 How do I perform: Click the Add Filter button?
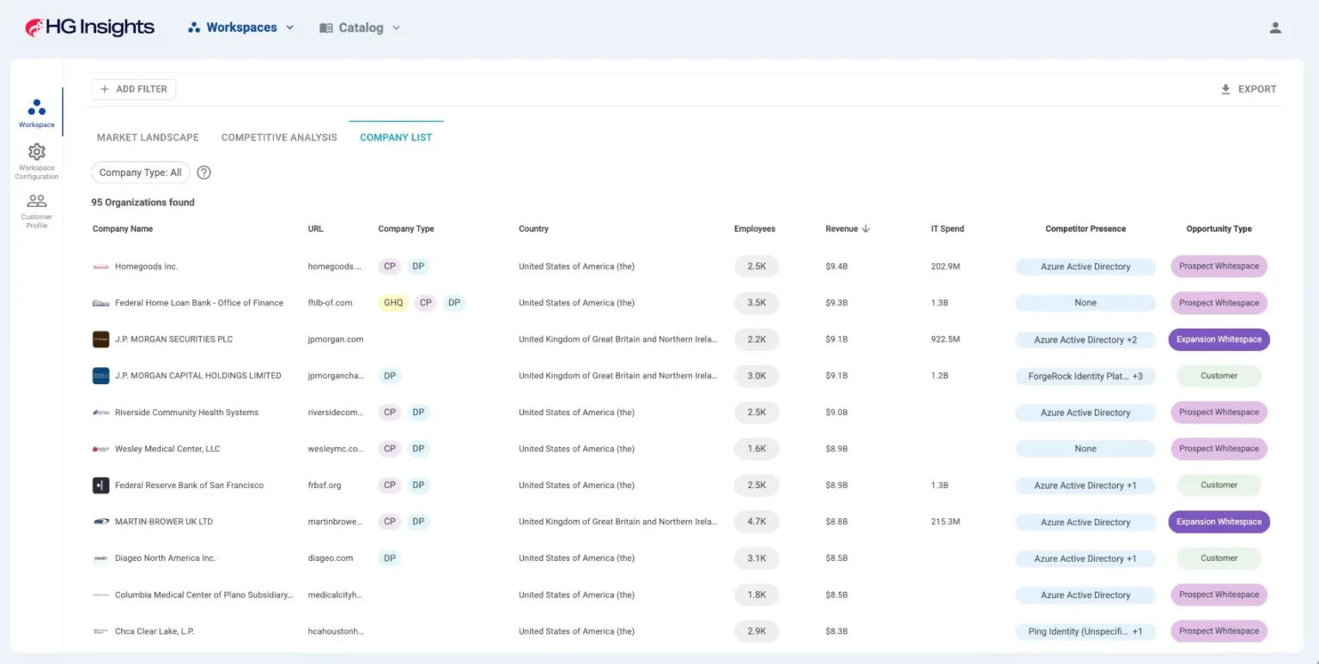pyautogui.click(x=134, y=89)
